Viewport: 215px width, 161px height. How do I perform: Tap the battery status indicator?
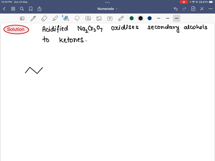211,2
